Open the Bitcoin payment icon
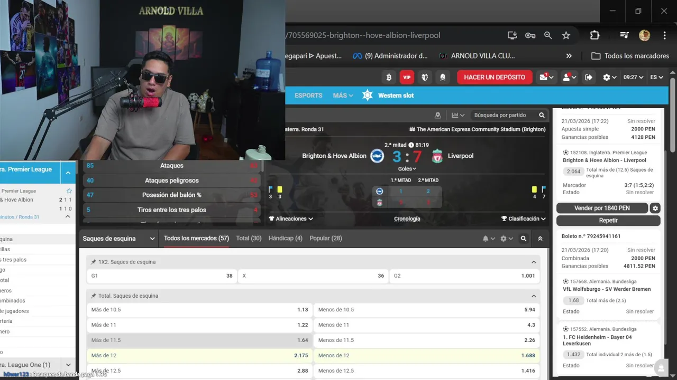The image size is (677, 380). point(389,77)
